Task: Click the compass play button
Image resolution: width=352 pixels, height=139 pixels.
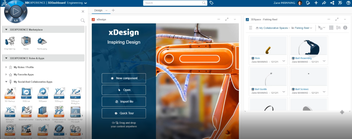Action: 16,12
